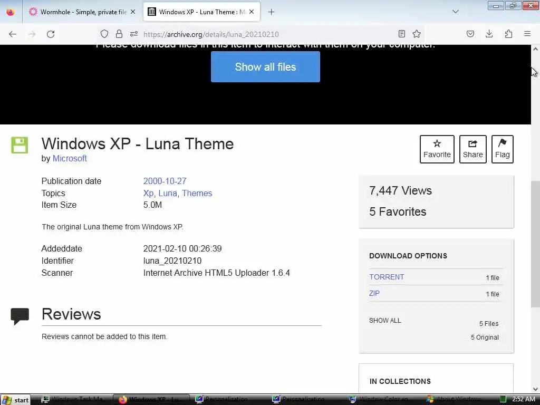
Task: Open the Firefox hamburger menu
Action: (527, 34)
